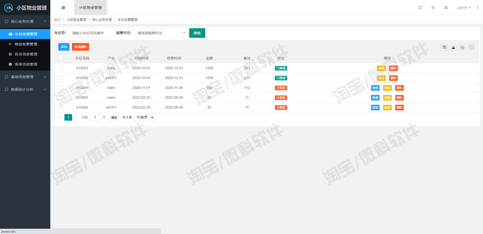Focus the go-to page number input
The image size is (483, 234).
click(x=95, y=117)
